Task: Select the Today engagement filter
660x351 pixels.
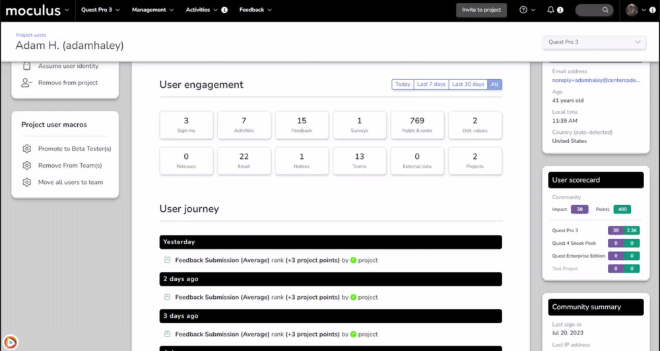Action: pyautogui.click(x=403, y=84)
